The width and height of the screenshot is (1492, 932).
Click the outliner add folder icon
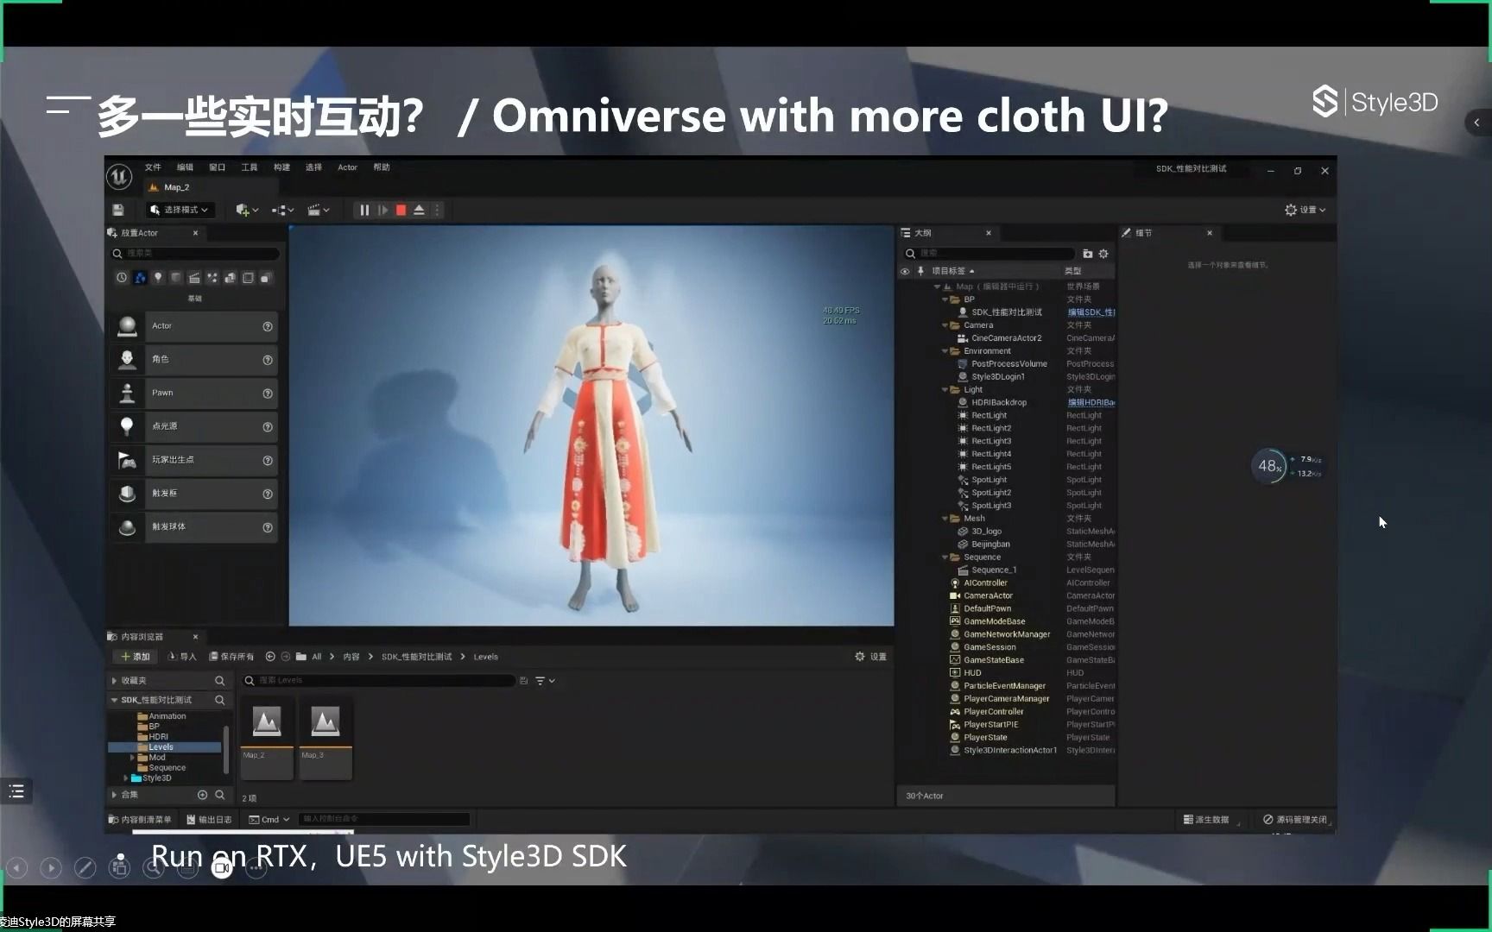tap(1088, 254)
